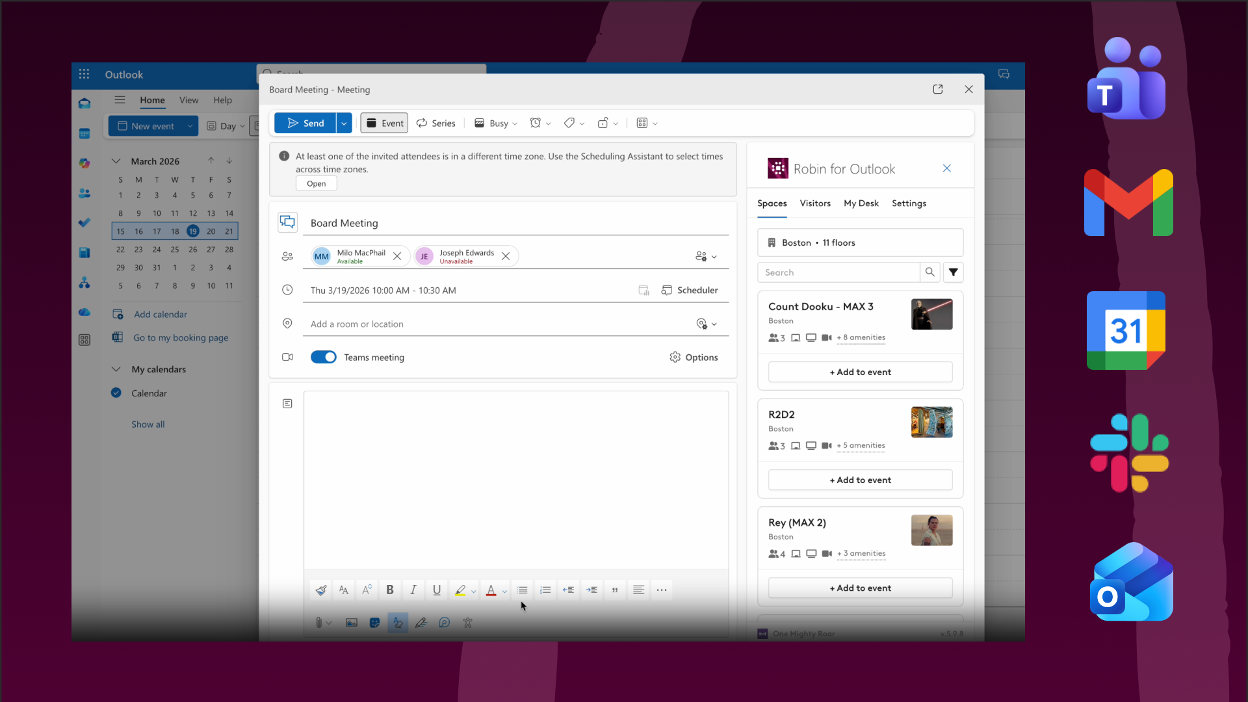Open Go to my booking page link

coord(181,338)
